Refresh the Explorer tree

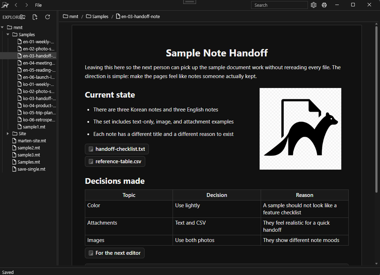click(48, 17)
